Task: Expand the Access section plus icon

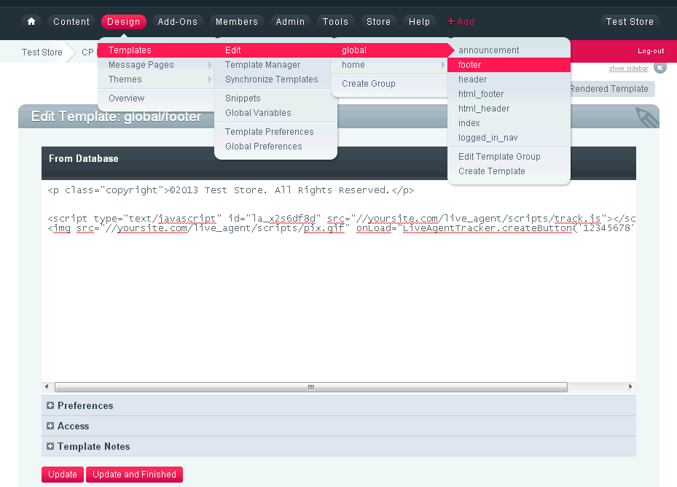Action: (50, 426)
